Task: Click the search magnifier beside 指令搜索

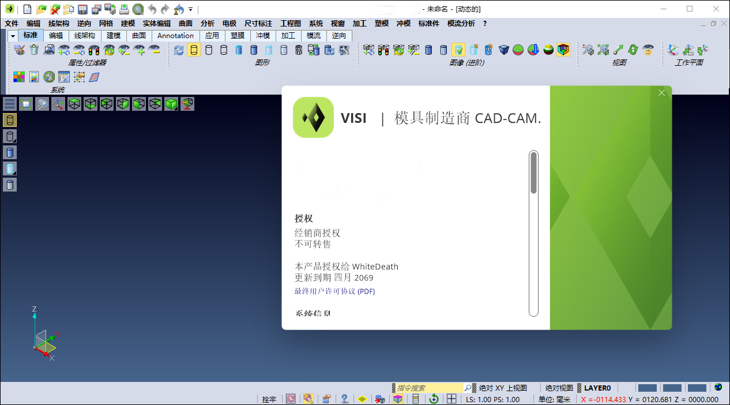Action: (x=468, y=388)
